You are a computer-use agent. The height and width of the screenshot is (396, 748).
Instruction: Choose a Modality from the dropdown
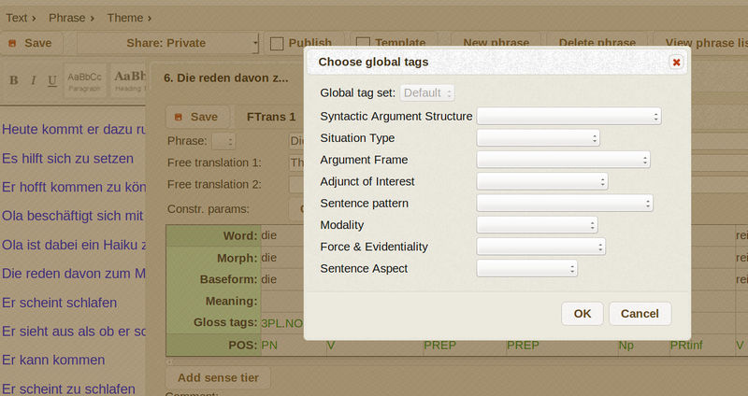point(537,225)
